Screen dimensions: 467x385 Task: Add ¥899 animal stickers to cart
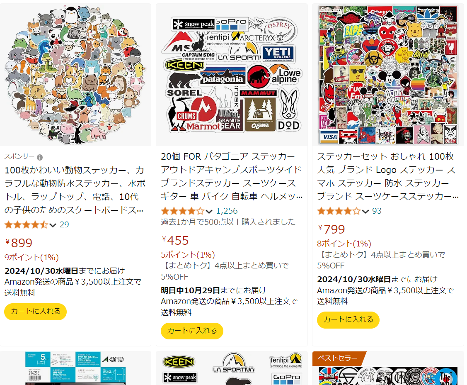tap(36, 312)
